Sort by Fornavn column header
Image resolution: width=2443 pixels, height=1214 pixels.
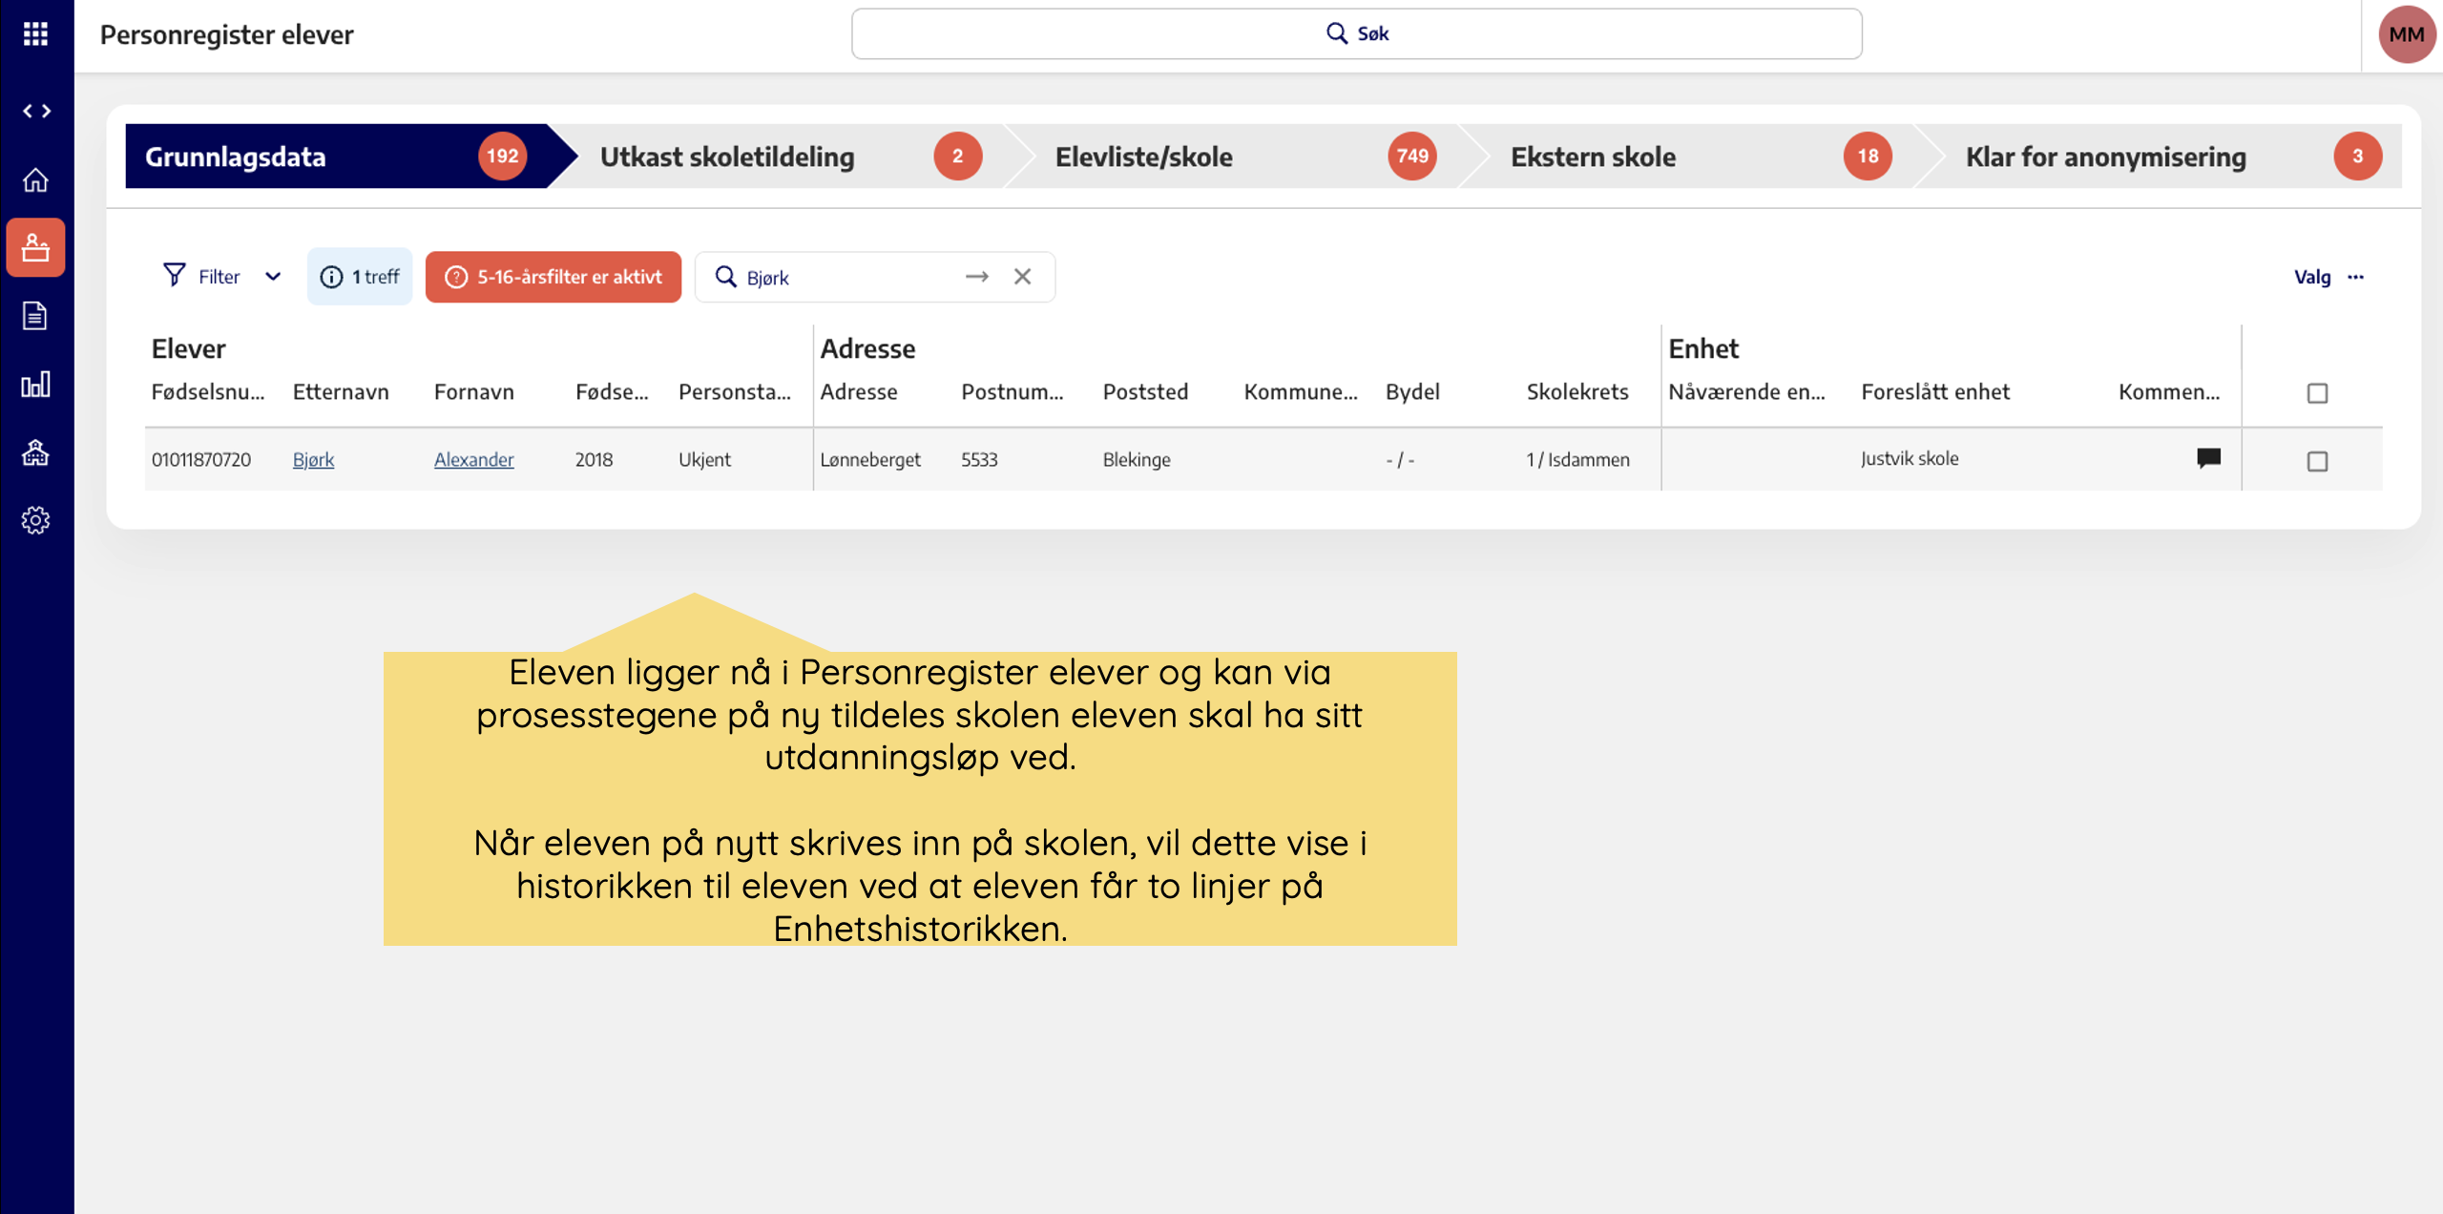[473, 391]
